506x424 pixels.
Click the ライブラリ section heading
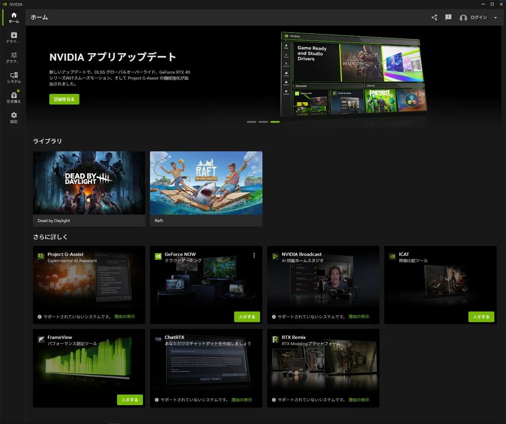click(x=47, y=141)
